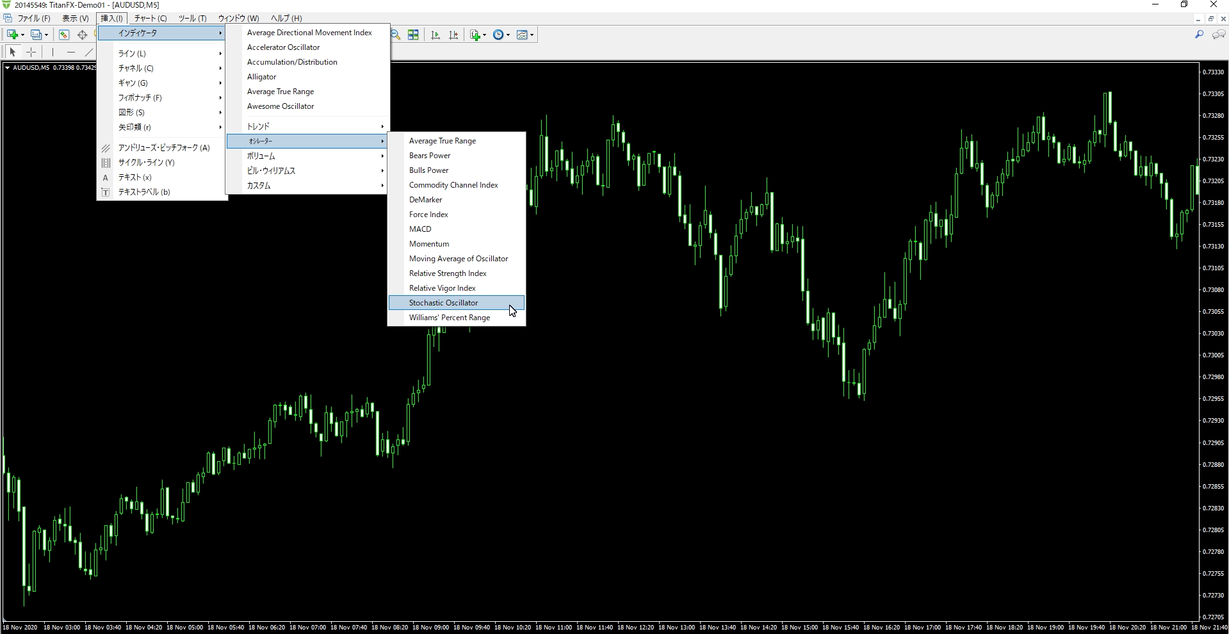Open the ファイル (F) menu
Viewport: 1229px width, 634px height.
[33, 19]
